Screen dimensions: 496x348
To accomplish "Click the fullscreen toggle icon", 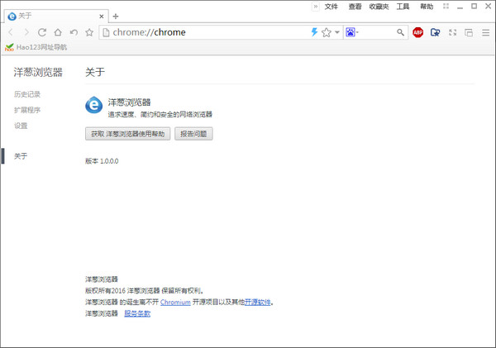I will (x=452, y=32).
